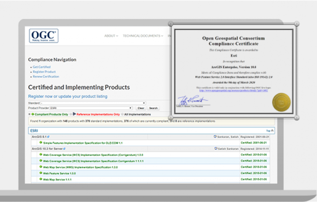Click the gold seal on certificate

pyautogui.click(x=281, y=102)
